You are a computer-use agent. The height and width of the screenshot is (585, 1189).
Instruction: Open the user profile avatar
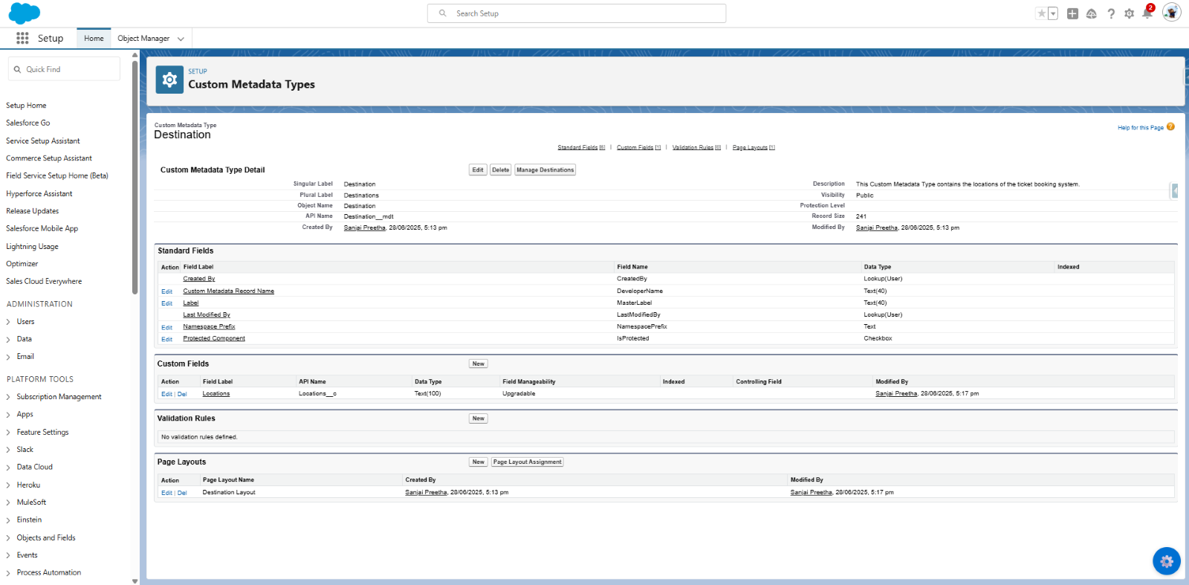(1171, 13)
